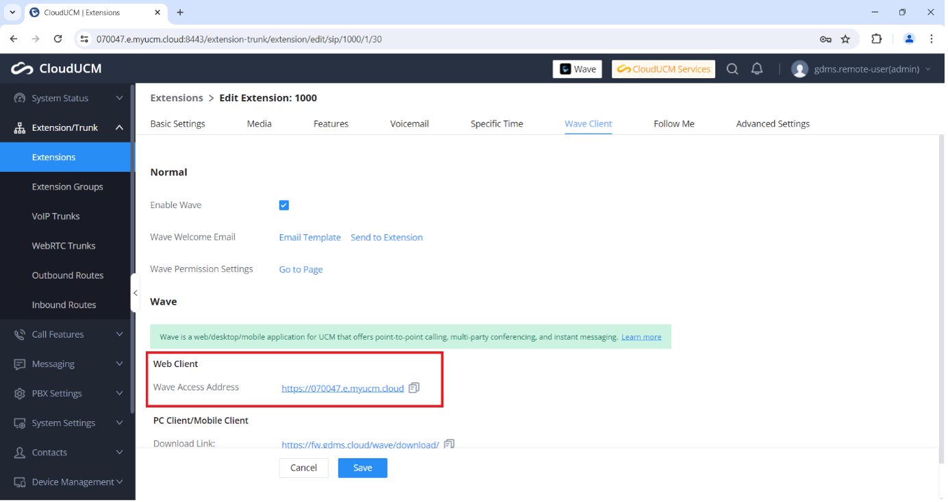Expand the System Status menu
This screenshot has height=502, width=948.
coord(67,98)
